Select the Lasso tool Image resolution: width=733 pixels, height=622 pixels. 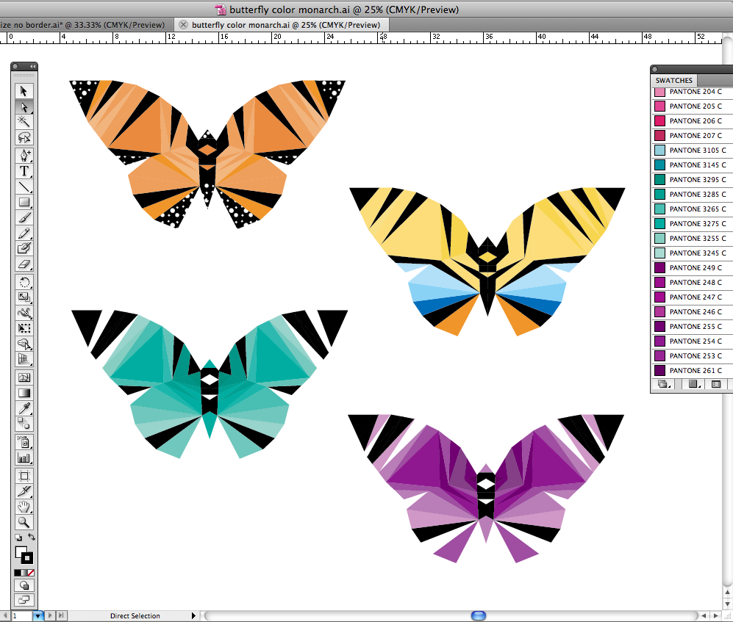point(24,138)
